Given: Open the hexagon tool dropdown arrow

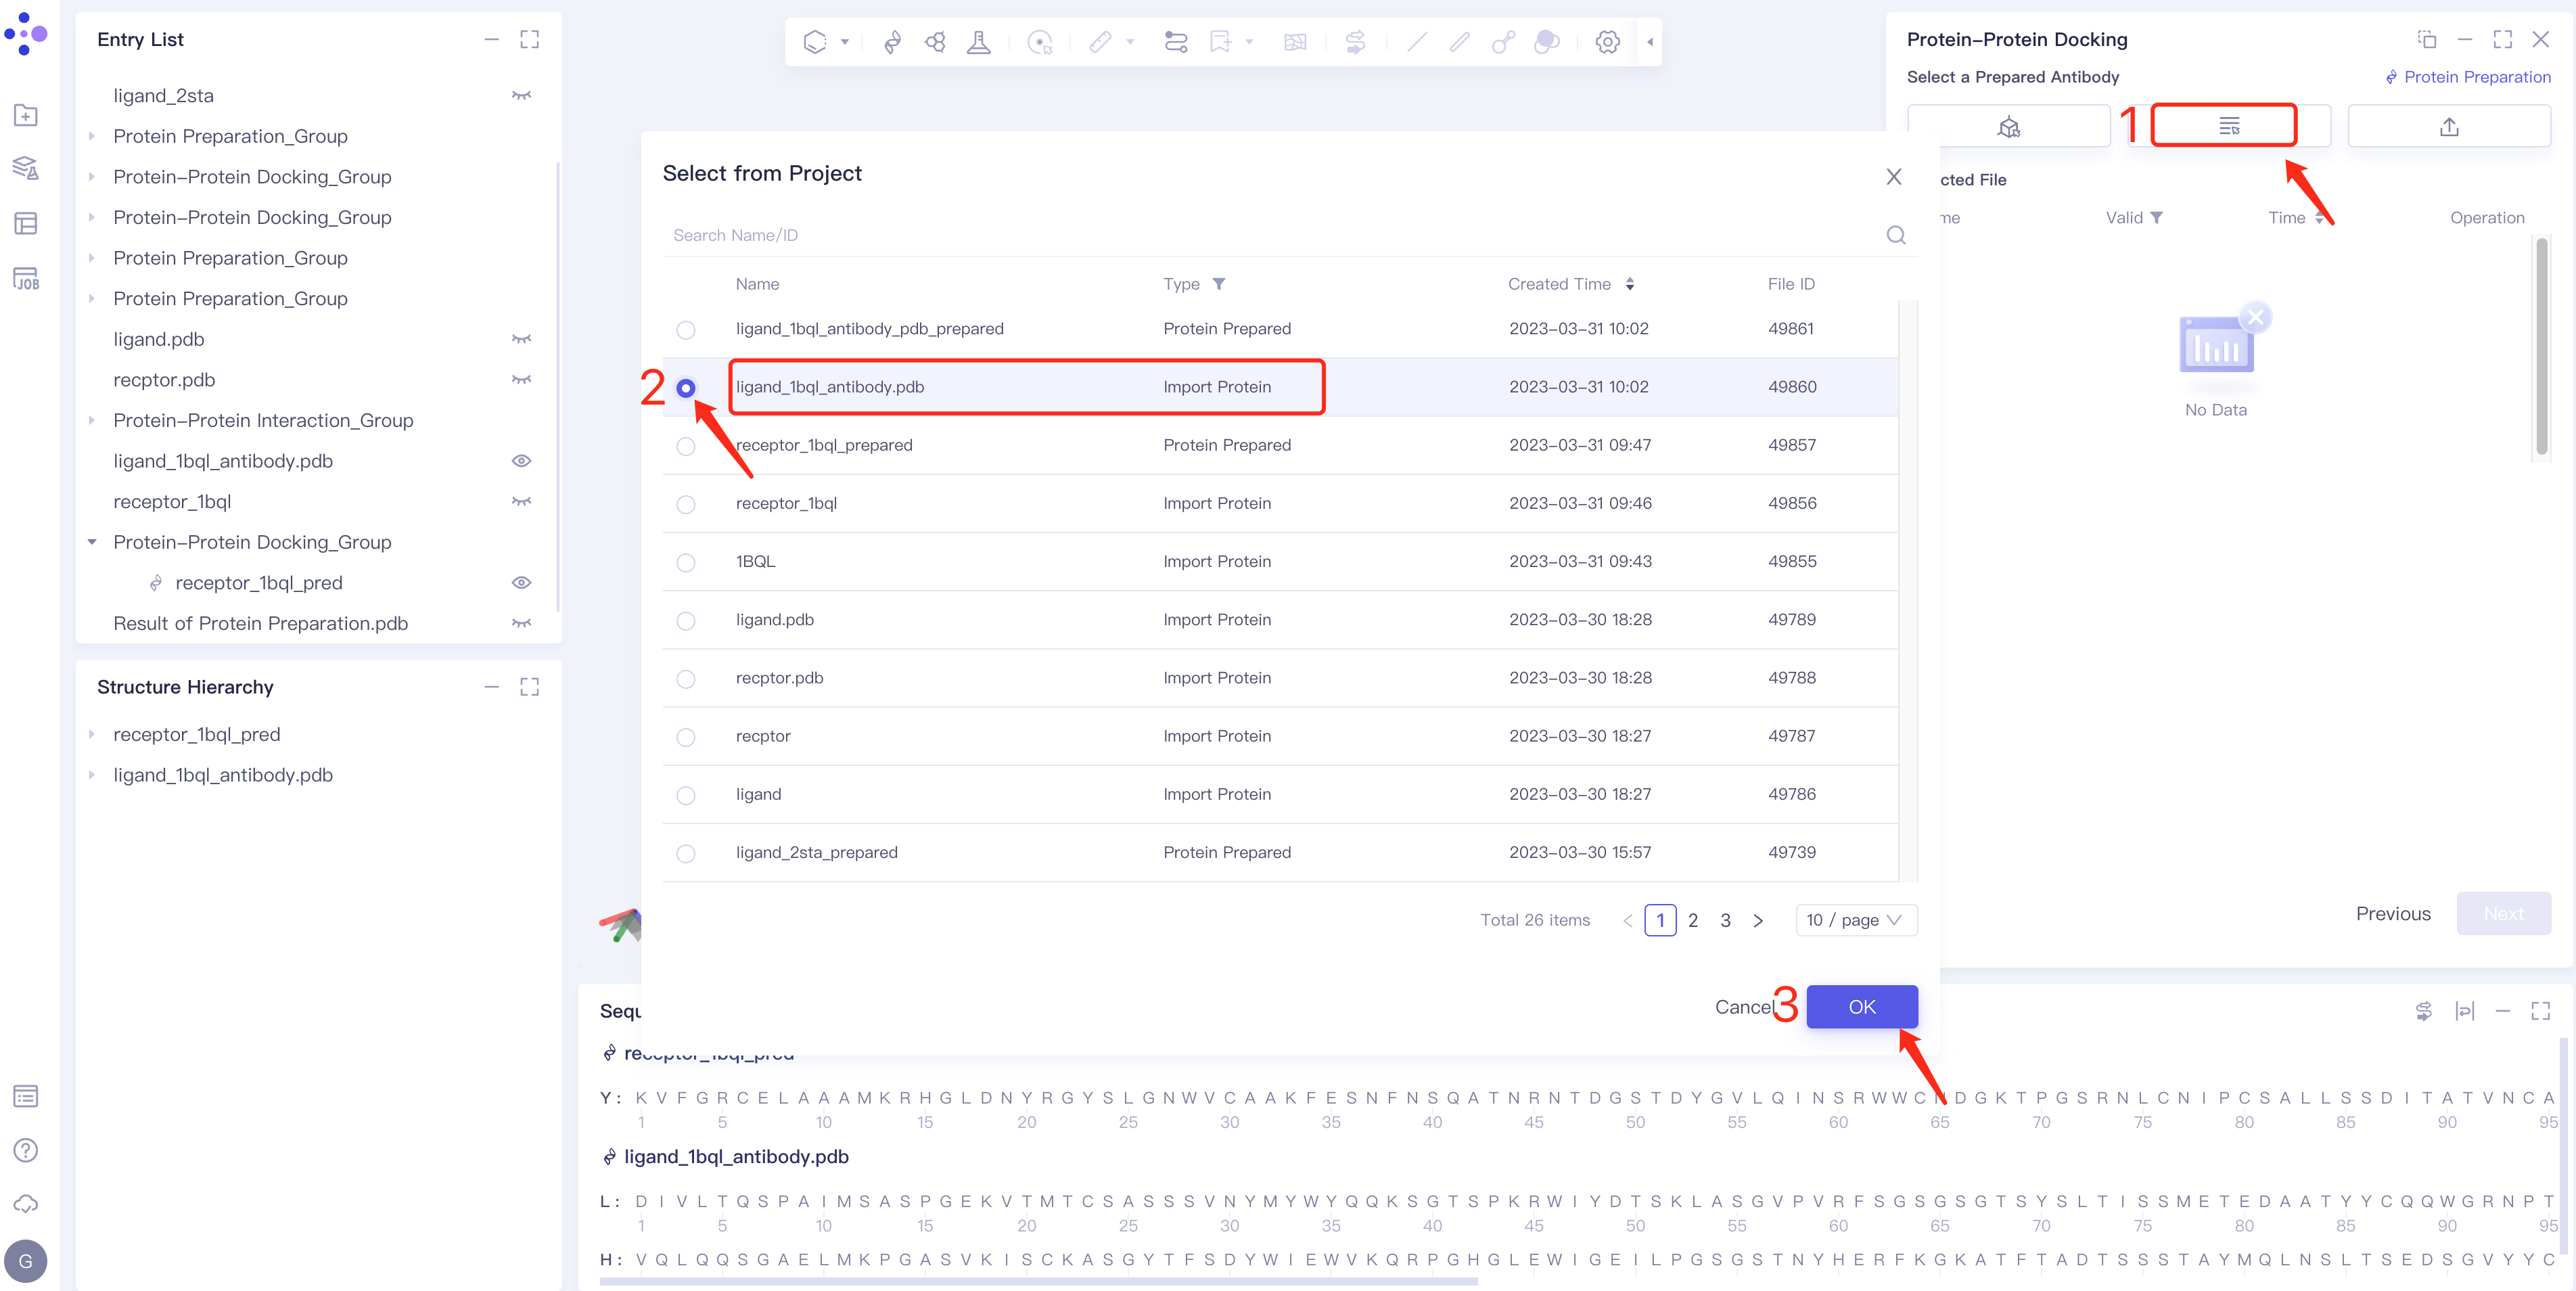Looking at the screenshot, I should tap(845, 42).
